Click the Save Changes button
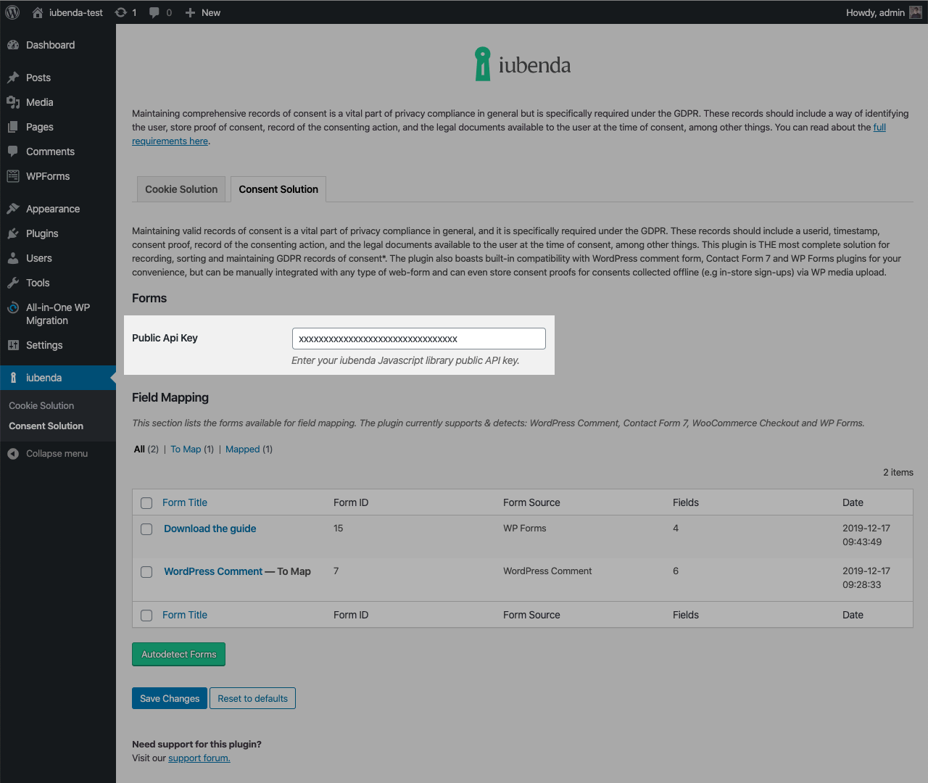Screen dimensions: 928x783 coord(170,698)
